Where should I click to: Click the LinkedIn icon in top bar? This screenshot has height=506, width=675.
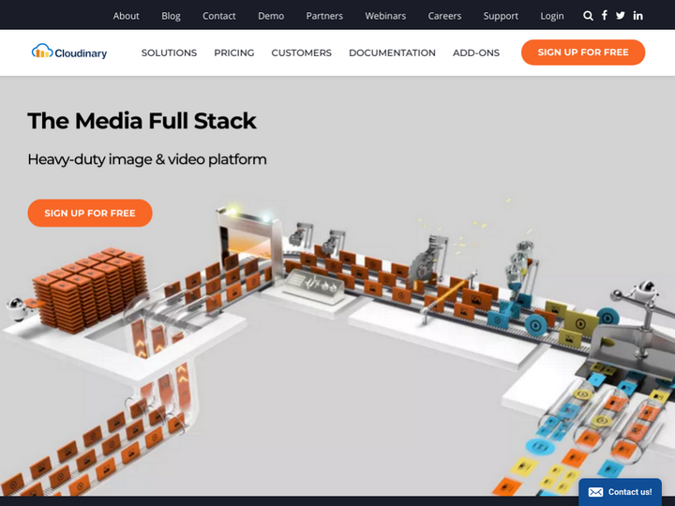click(638, 16)
